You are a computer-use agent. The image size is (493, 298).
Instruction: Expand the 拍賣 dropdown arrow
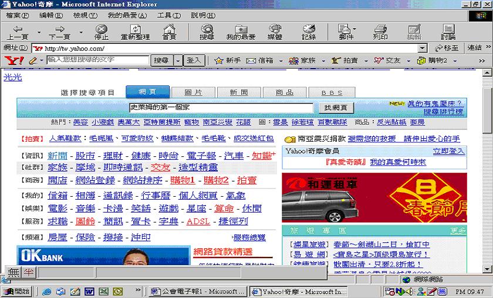[x=366, y=60]
